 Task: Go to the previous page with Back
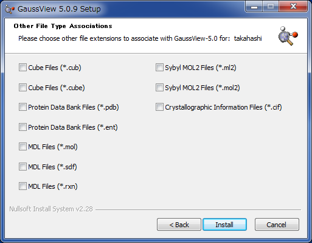pos(179,225)
